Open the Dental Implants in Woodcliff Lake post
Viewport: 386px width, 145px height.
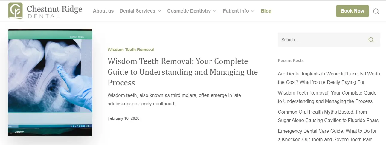(x=329, y=78)
